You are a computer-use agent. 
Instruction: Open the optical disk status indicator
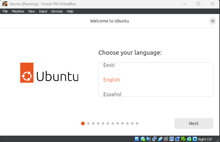(x=143, y=139)
